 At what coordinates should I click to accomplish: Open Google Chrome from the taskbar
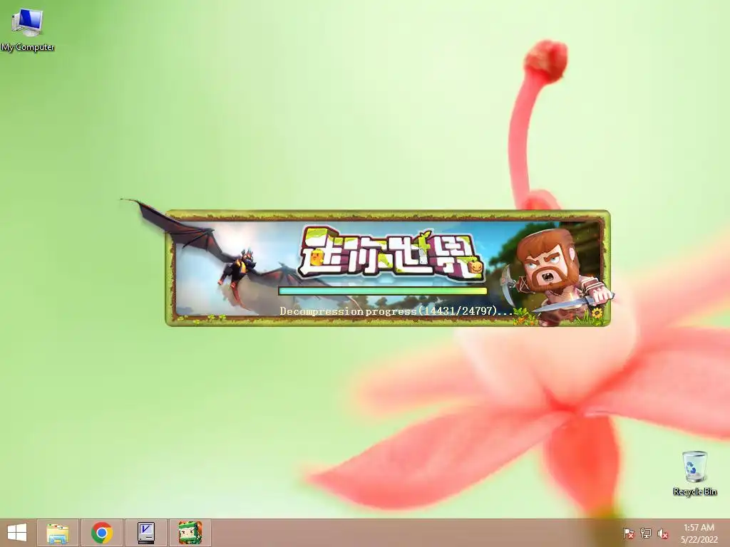pyautogui.click(x=101, y=533)
